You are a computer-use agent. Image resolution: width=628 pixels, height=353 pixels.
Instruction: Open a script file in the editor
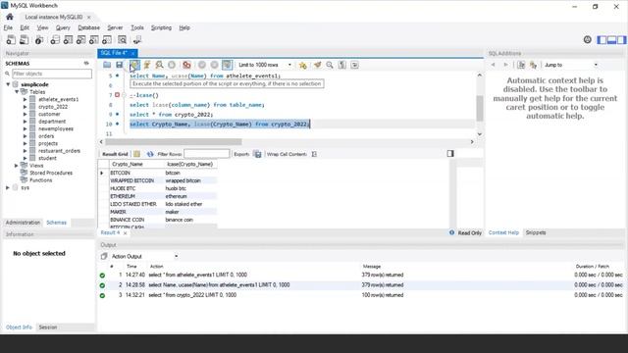[107, 65]
